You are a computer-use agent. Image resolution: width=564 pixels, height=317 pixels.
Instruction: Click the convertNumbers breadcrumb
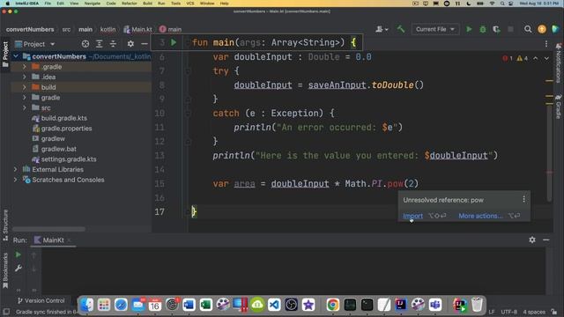pos(30,29)
